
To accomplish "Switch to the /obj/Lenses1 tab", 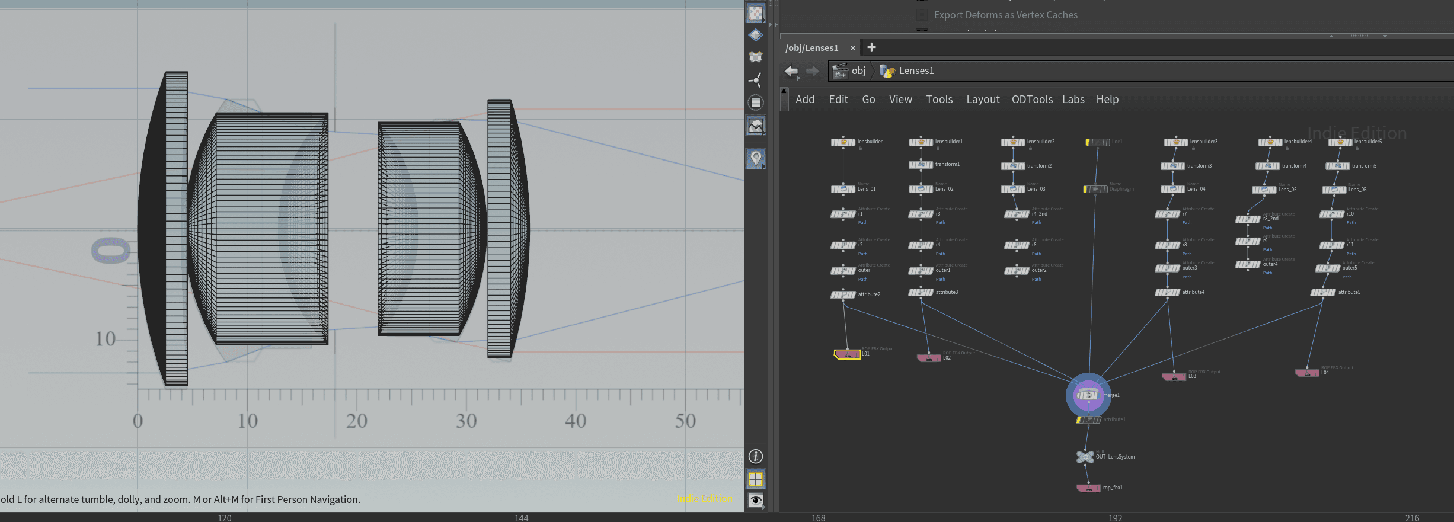I will 811,48.
